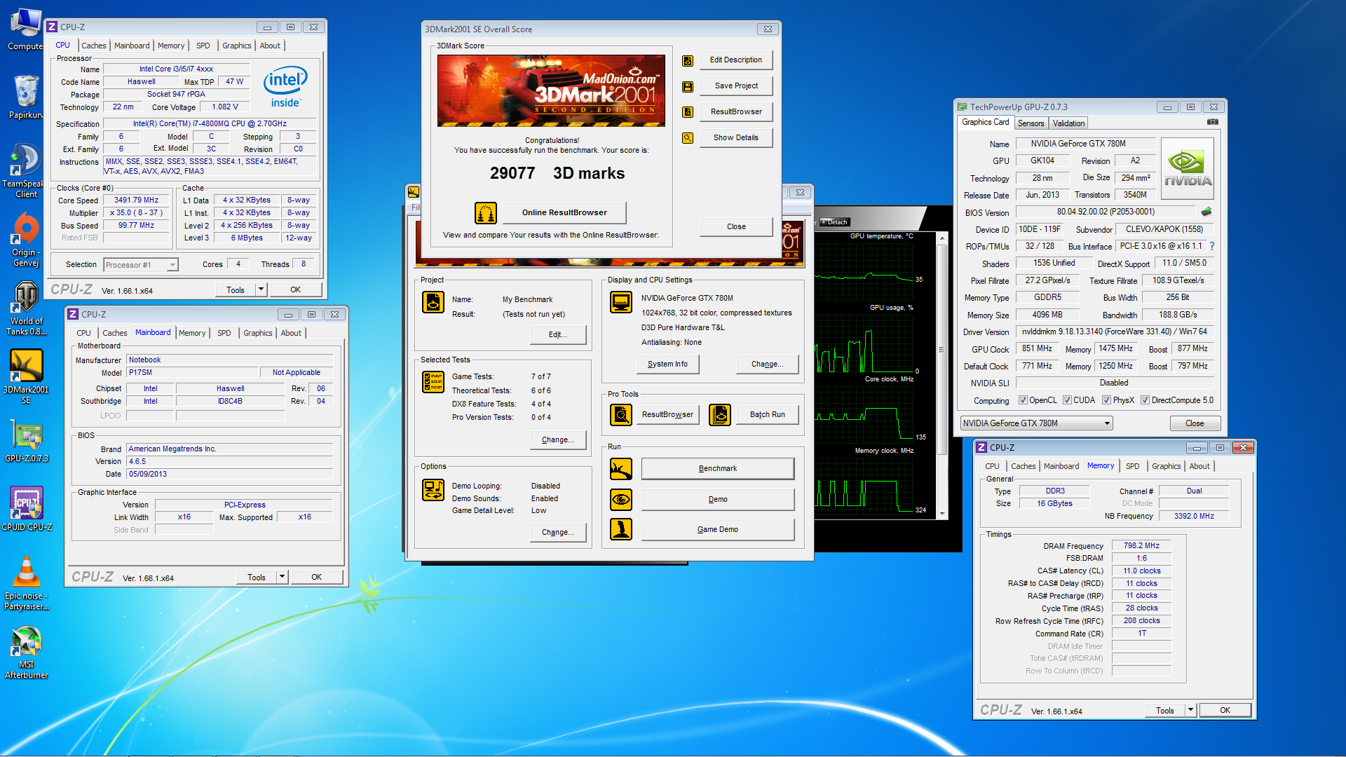The height and width of the screenshot is (757, 1346).
Task: Click the System Info button
Action: tap(667, 364)
